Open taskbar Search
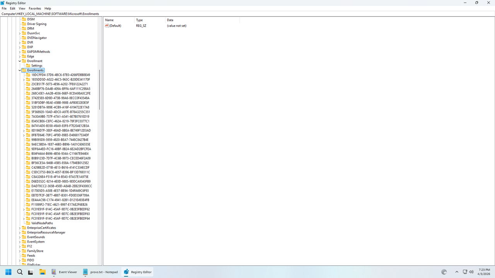 click(20, 272)
